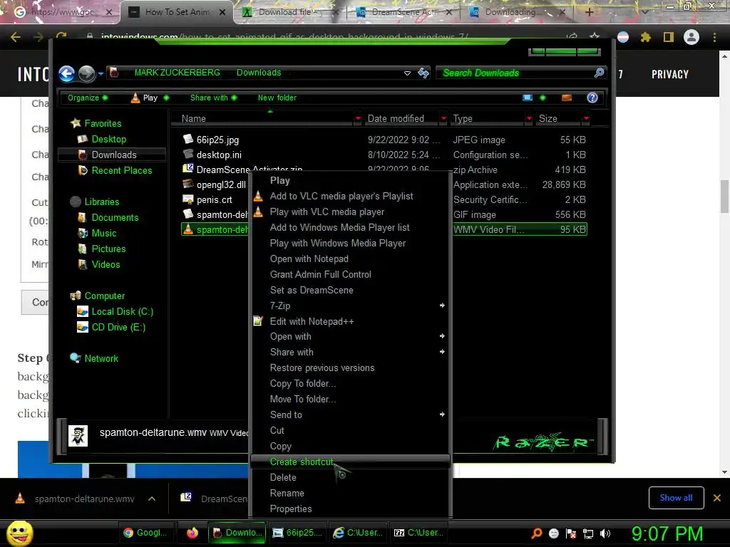Image resolution: width=730 pixels, height=547 pixels.
Task: Open Size column filter dropdown arrow
Action: (586, 119)
